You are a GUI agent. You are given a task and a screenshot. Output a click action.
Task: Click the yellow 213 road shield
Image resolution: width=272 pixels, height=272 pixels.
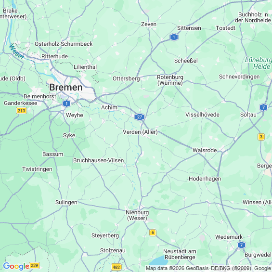[21, 111]
